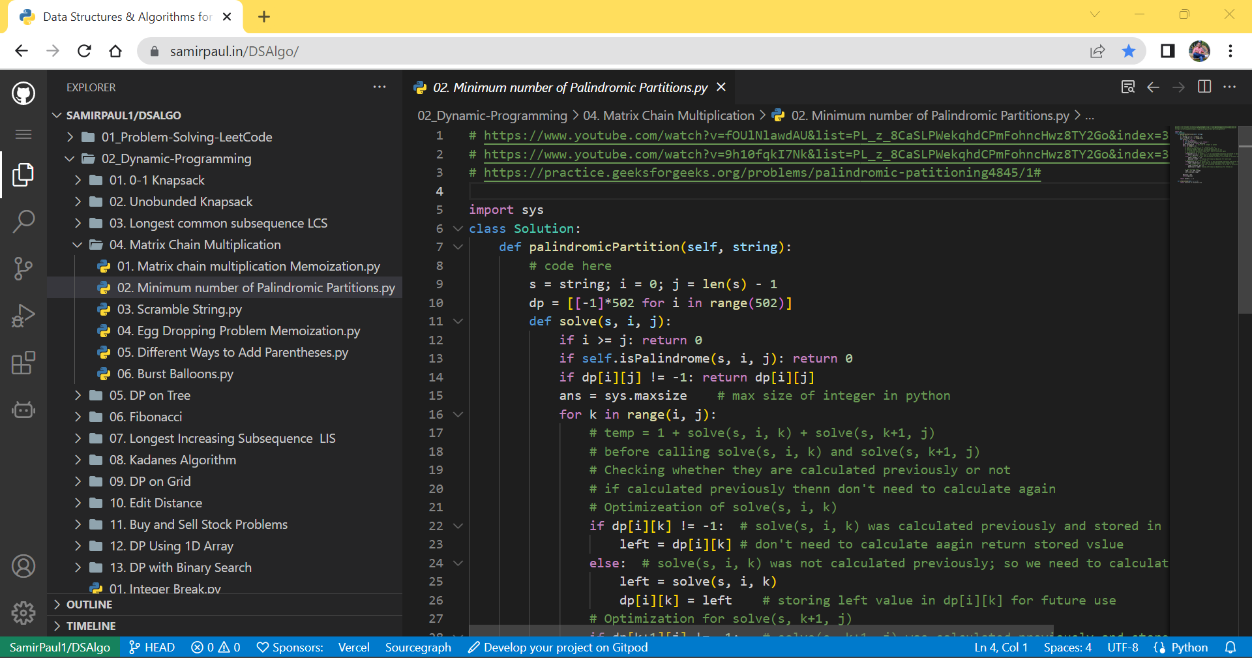Screen dimensions: 1252x658
Task: Open the Source Control view
Action: [23, 269]
